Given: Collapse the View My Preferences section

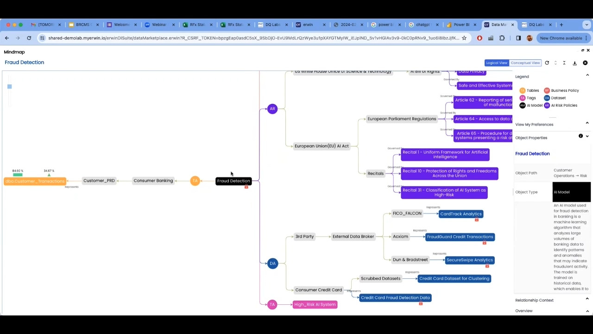Looking at the screenshot, I should 587,123.
